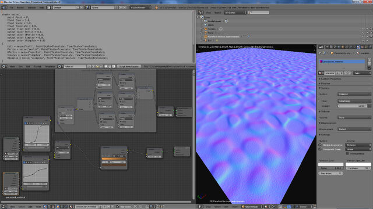Click the Camera object icon in outliner

[206, 29]
